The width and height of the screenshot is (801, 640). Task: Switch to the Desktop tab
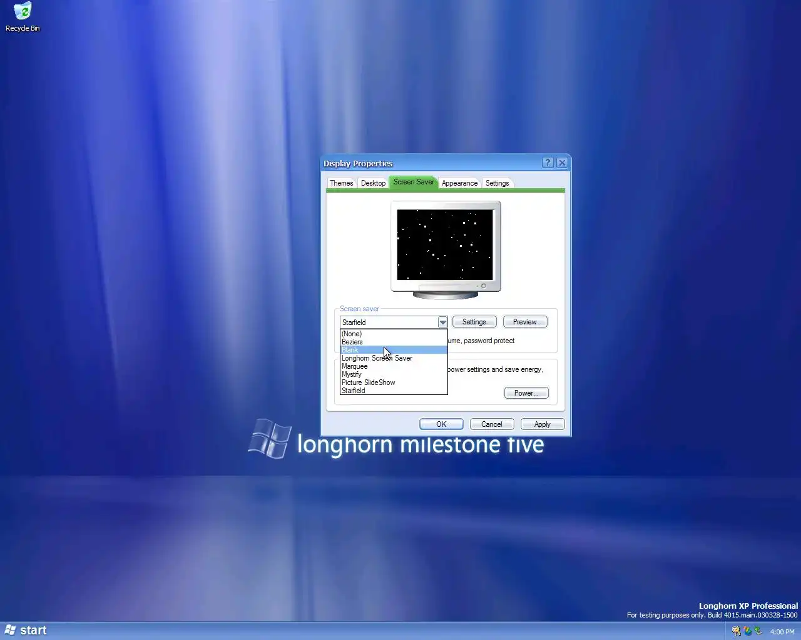(x=373, y=183)
